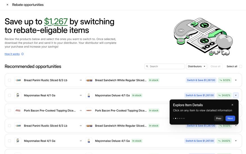The width and height of the screenshot is (246, 154).
Task: Dismiss the Explore Item Details tooltip
Action: point(232,105)
